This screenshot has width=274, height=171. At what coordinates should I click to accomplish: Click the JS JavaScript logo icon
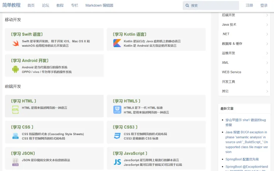pos(117,162)
